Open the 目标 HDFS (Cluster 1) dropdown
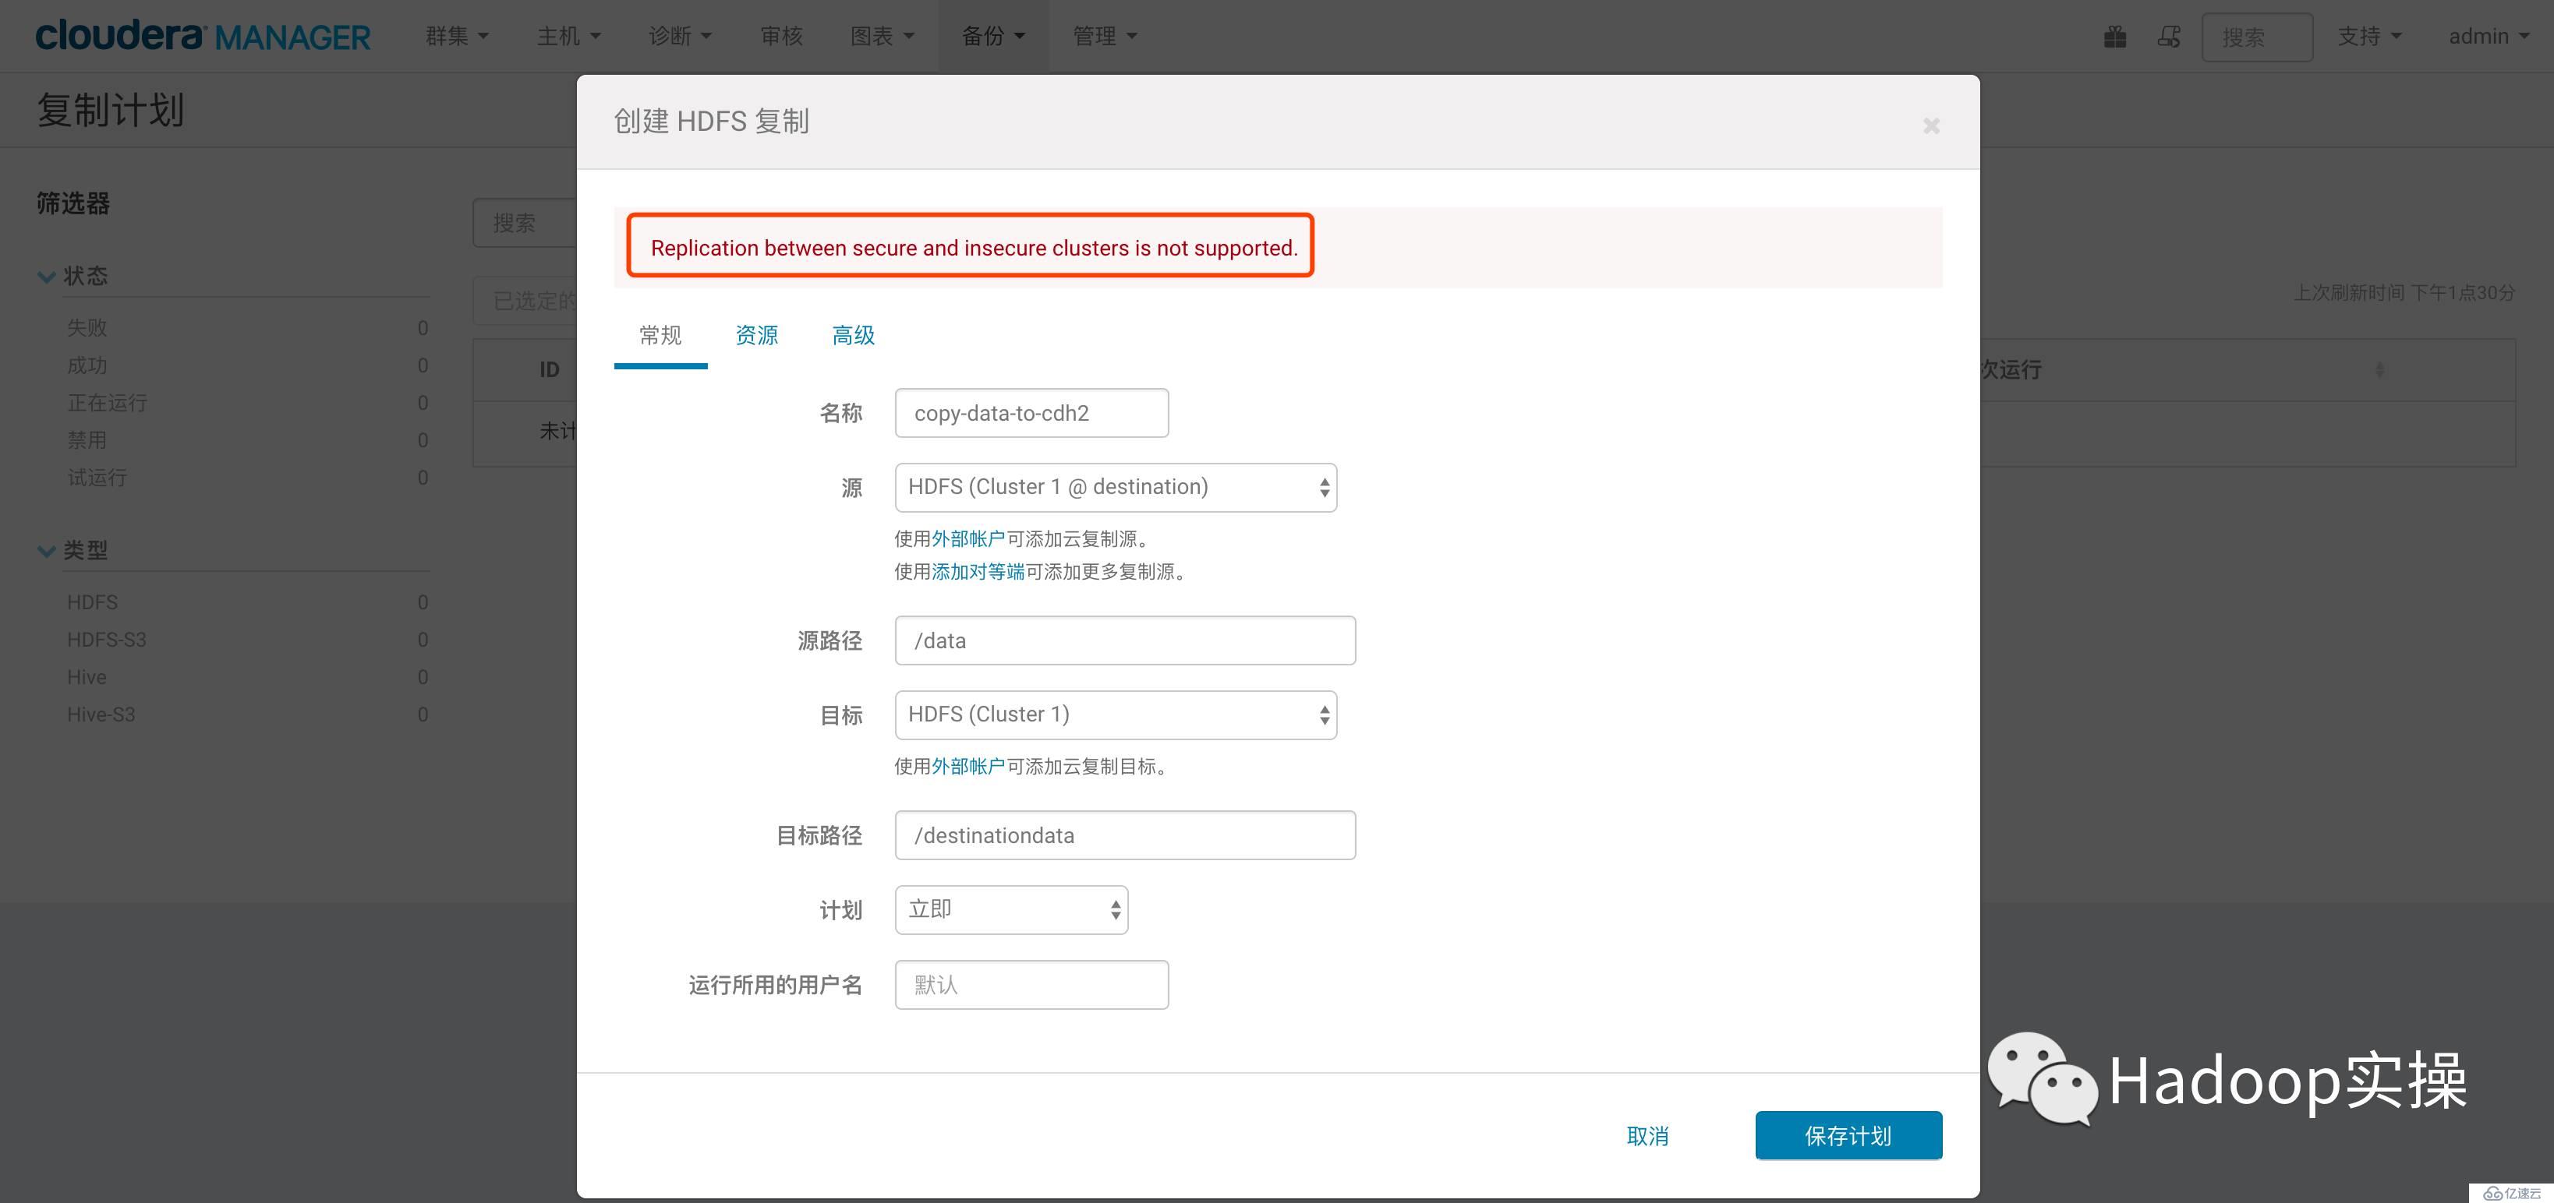The width and height of the screenshot is (2554, 1203). click(1116, 714)
